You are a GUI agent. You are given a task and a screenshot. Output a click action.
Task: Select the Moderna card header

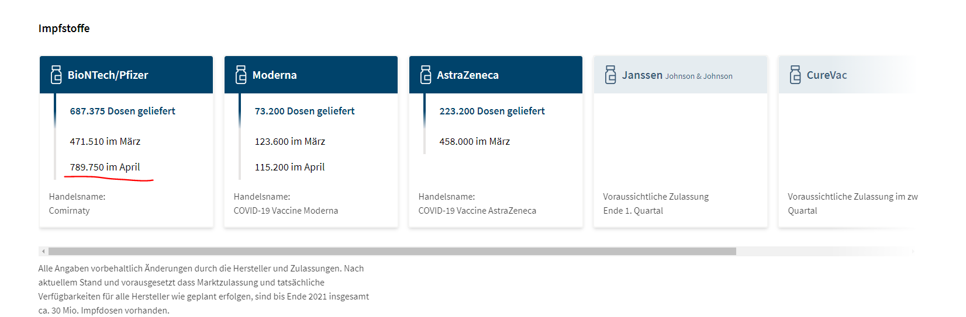[311, 75]
